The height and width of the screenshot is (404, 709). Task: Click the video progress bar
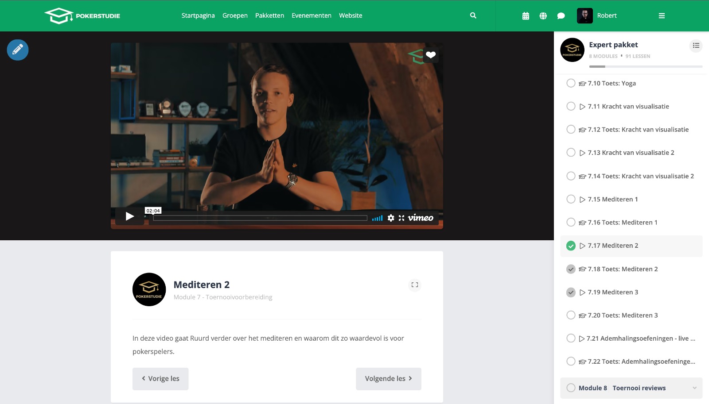click(260, 218)
